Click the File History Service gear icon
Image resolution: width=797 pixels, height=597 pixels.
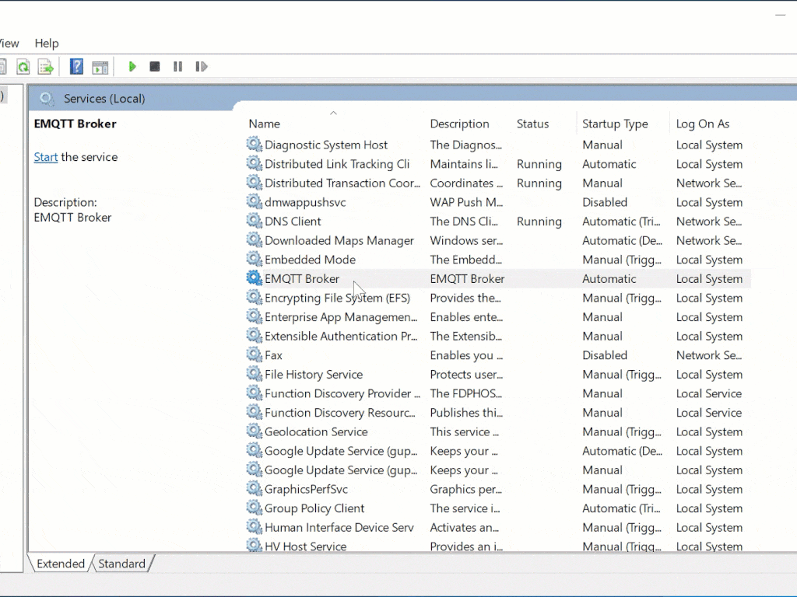pyautogui.click(x=255, y=374)
